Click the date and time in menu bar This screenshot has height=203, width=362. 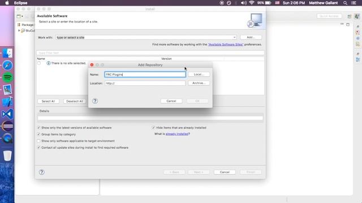coord(294,3)
